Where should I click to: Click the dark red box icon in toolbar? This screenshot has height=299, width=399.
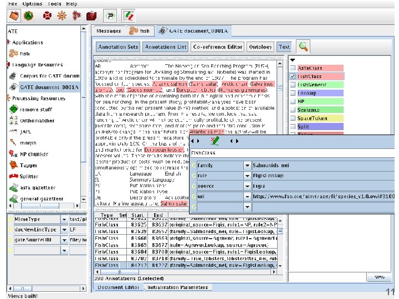tap(92, 16)
